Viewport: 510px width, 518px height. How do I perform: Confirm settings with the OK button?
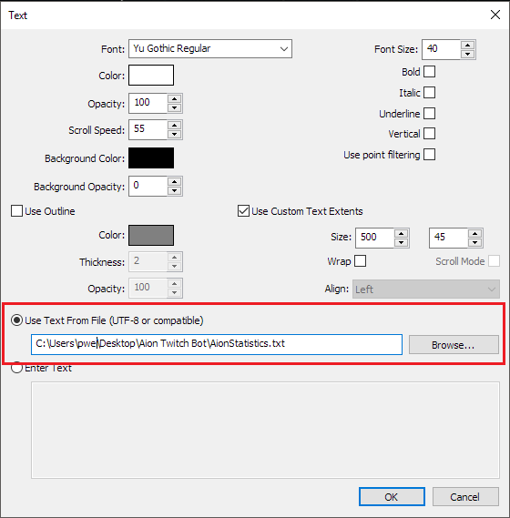point(392,496)
